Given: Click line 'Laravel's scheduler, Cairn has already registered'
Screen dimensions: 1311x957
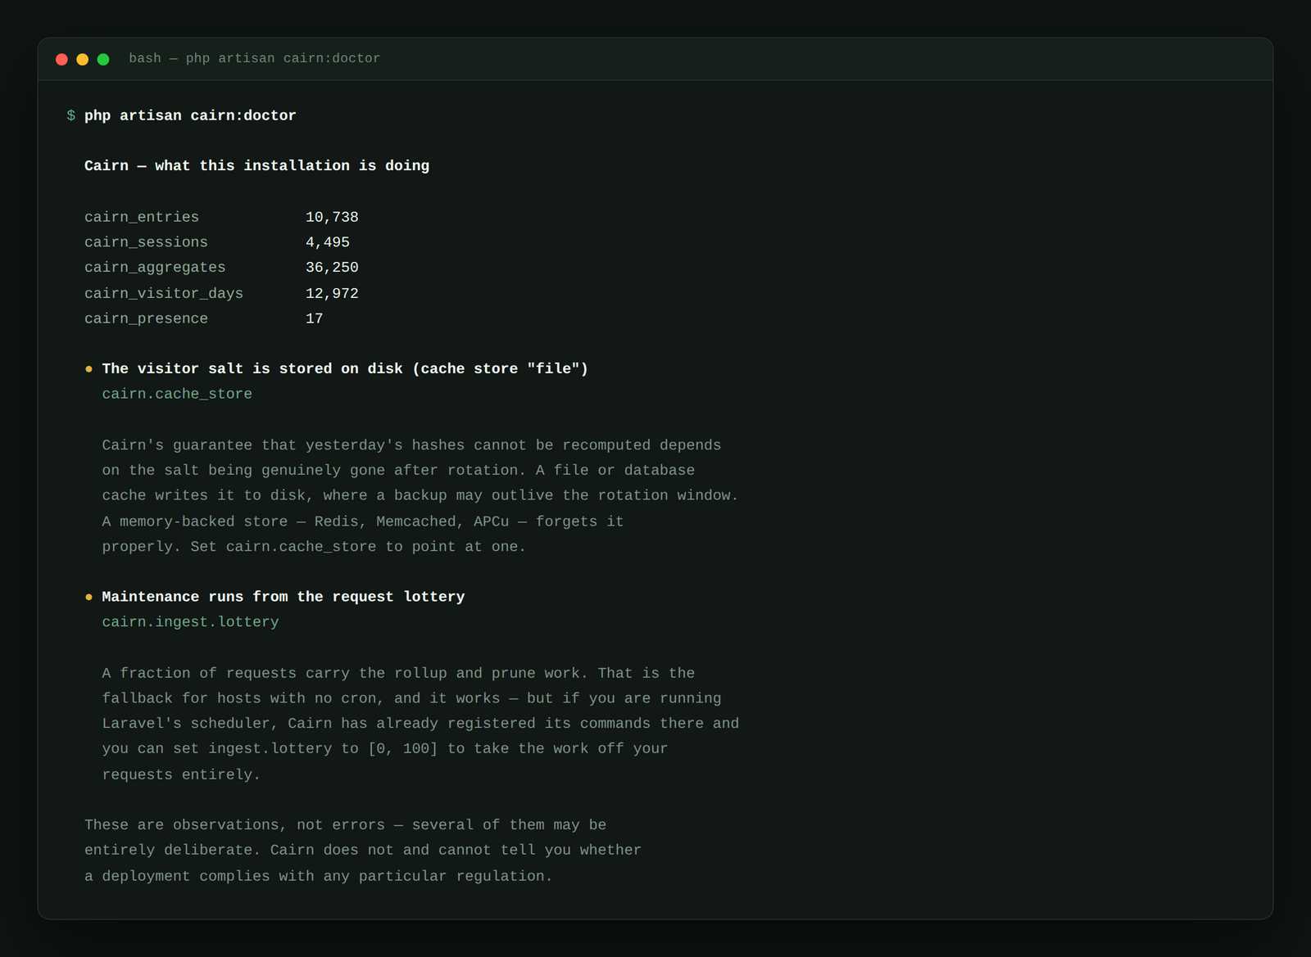Looking at the screenshot, I should (420, 723).
